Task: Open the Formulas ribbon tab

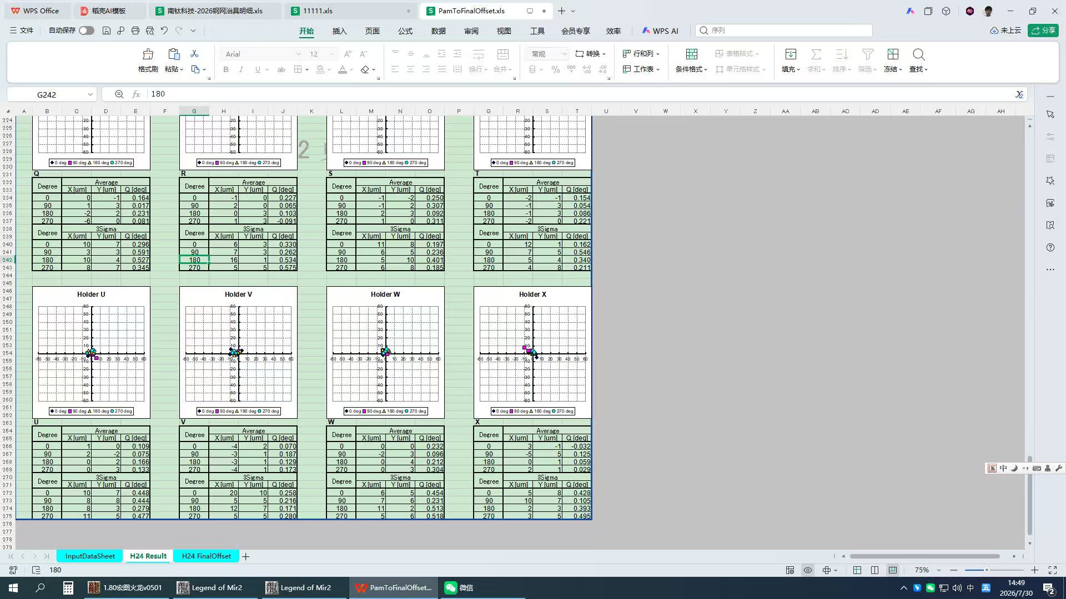Action: point(405,31)
